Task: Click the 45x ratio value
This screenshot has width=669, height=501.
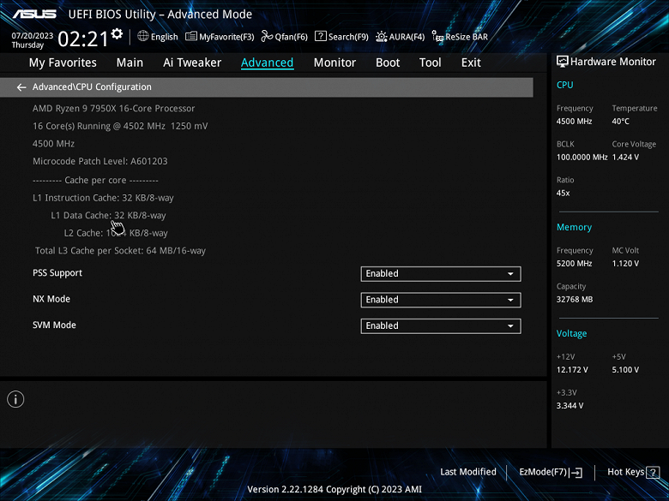Action: tap(563, 193)
